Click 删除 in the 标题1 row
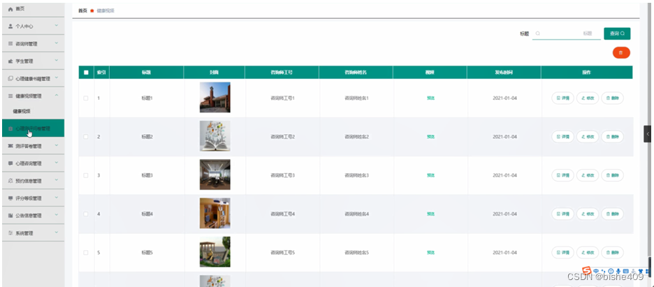Viewport: 654px width, 287px height. tap(612, 98)
